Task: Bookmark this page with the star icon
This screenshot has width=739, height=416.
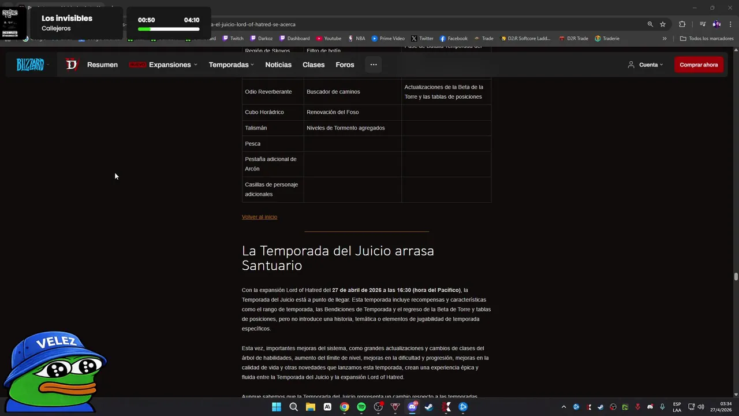Action: [663, 24]
